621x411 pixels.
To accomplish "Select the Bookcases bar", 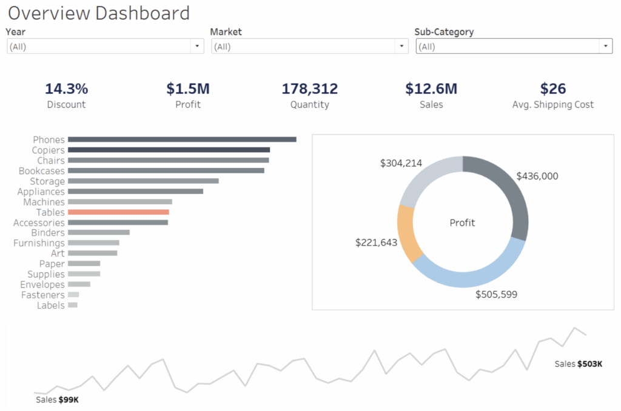I will click(x=166, y=171).
